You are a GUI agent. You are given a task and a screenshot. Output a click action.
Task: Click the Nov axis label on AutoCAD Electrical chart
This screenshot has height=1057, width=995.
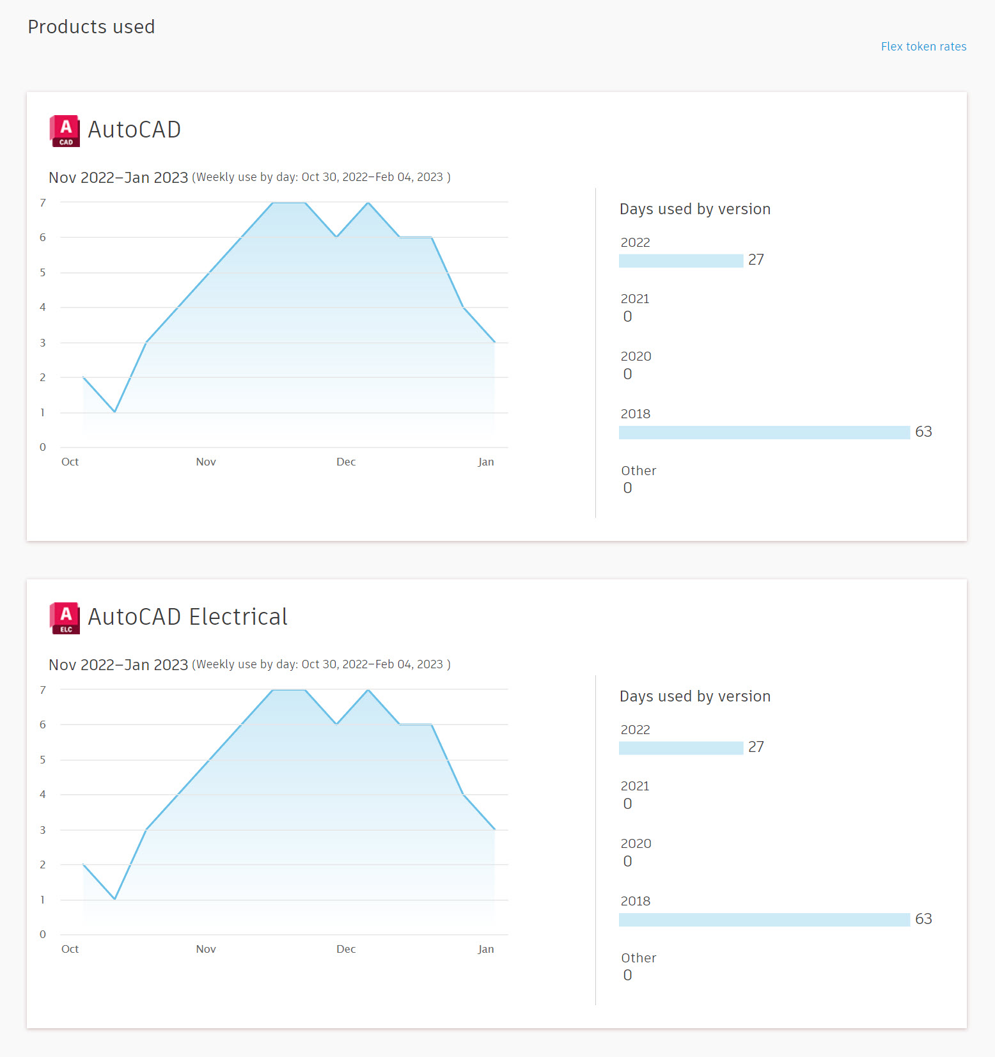tap(206, 950)
